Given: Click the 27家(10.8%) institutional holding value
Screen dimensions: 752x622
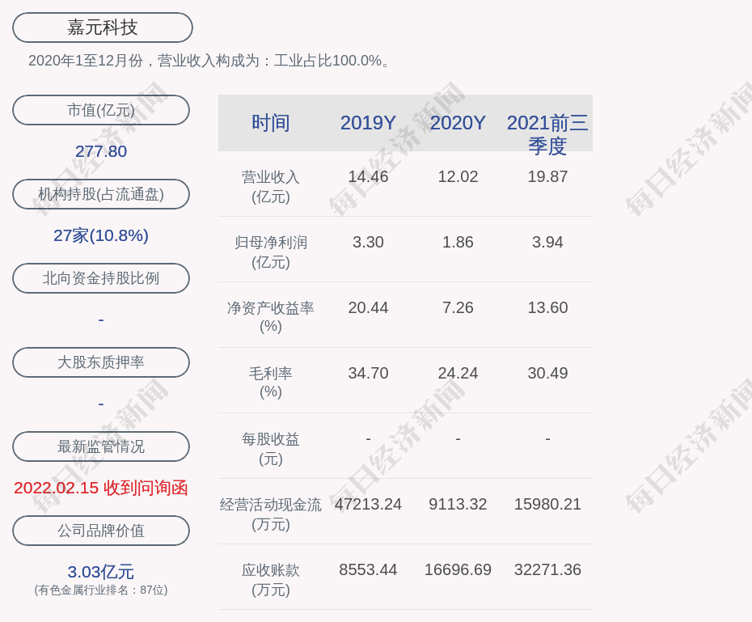Looking at the screenshot, I should click(101, 235).
